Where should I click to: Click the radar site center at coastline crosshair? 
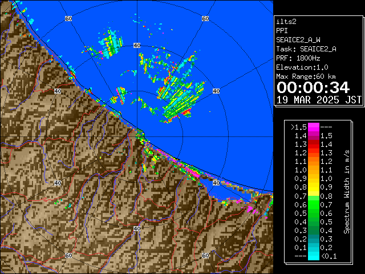click(137, 137)
